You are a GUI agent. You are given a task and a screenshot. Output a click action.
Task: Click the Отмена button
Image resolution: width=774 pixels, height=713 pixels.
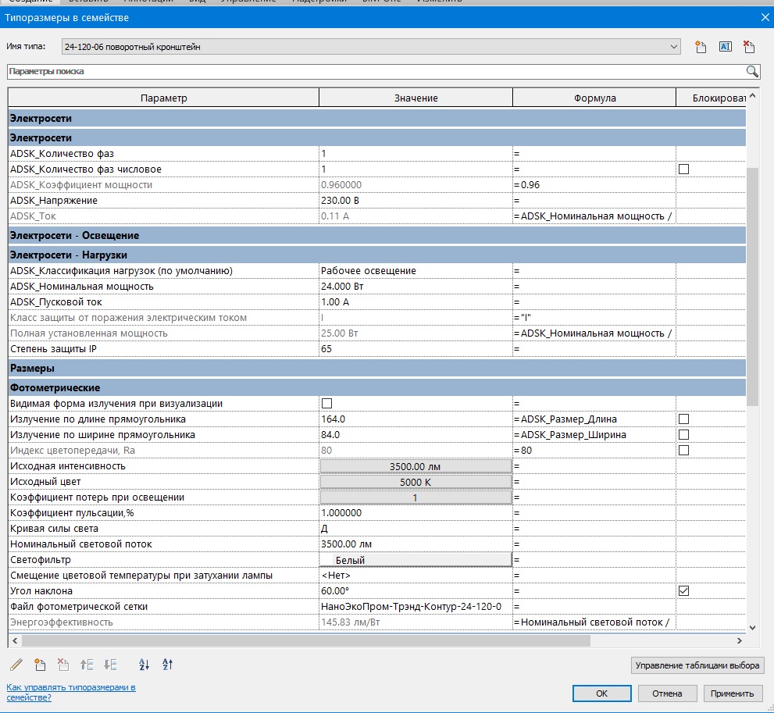(667, 693)
